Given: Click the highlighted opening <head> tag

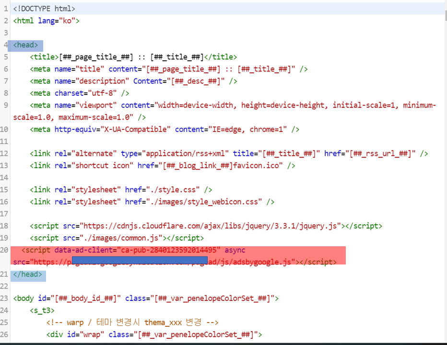Looking at the screenshot, I should pyautogui.click(x=25, y=45).
